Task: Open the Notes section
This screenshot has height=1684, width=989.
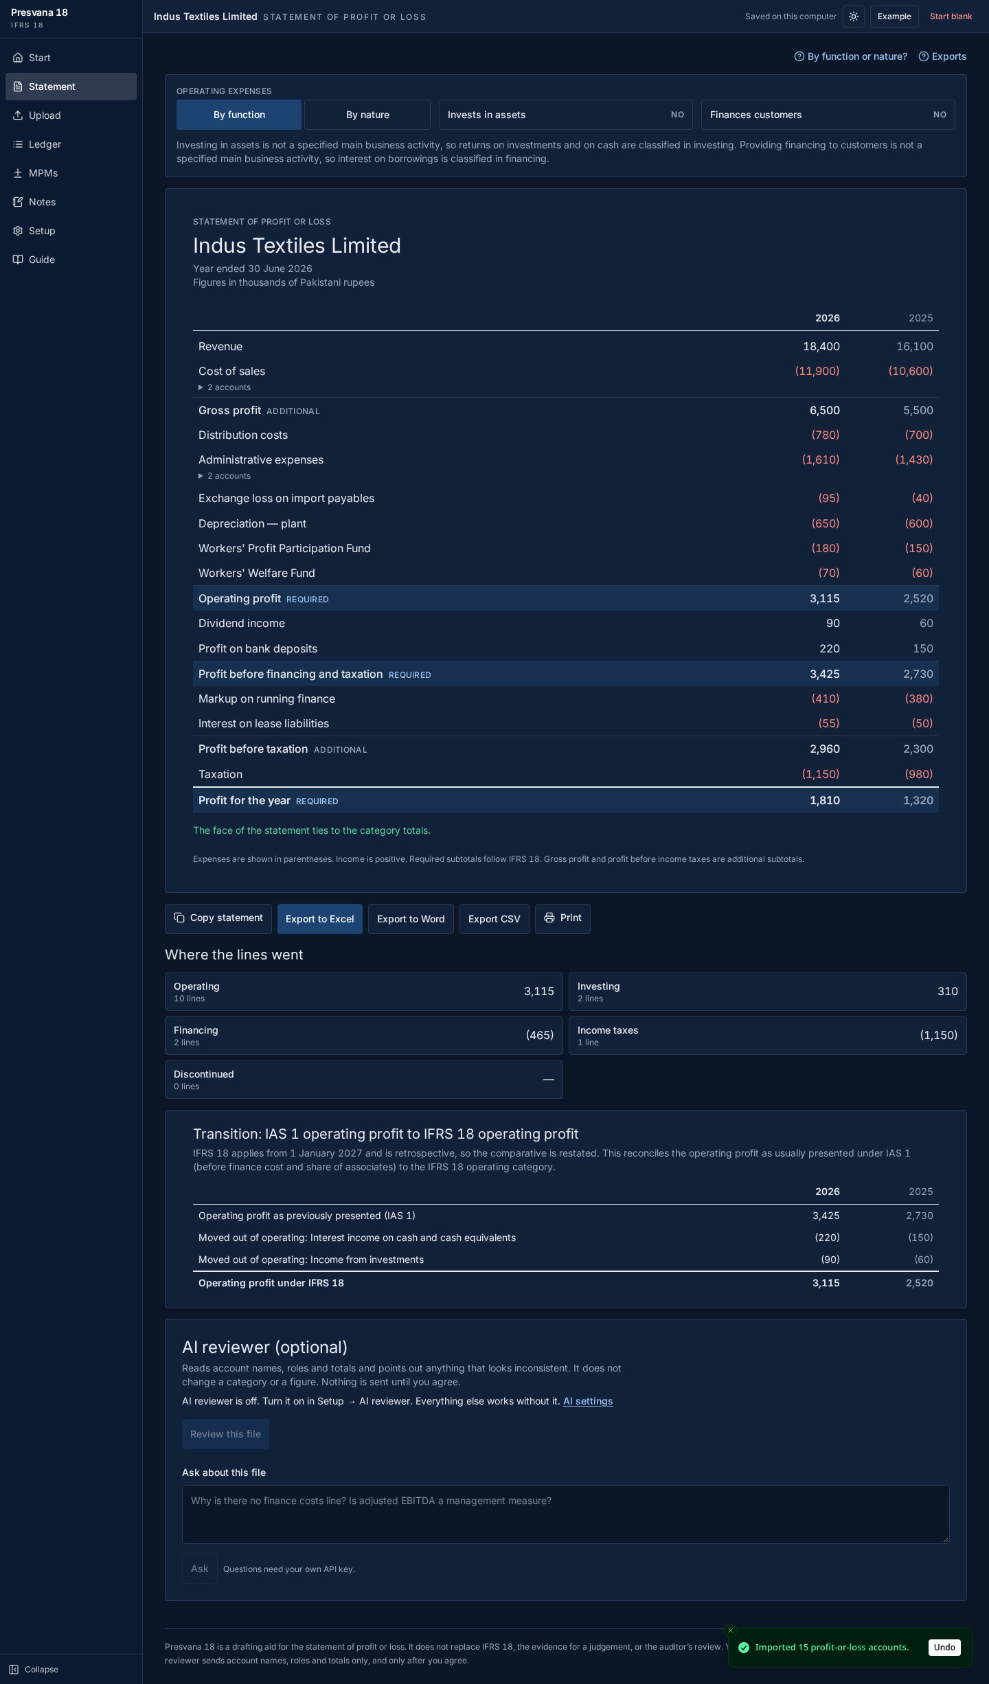Action: point(71,202)
